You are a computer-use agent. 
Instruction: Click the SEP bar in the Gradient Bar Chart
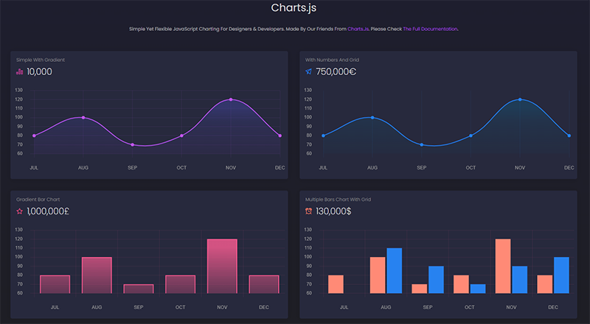pos(139,289)
